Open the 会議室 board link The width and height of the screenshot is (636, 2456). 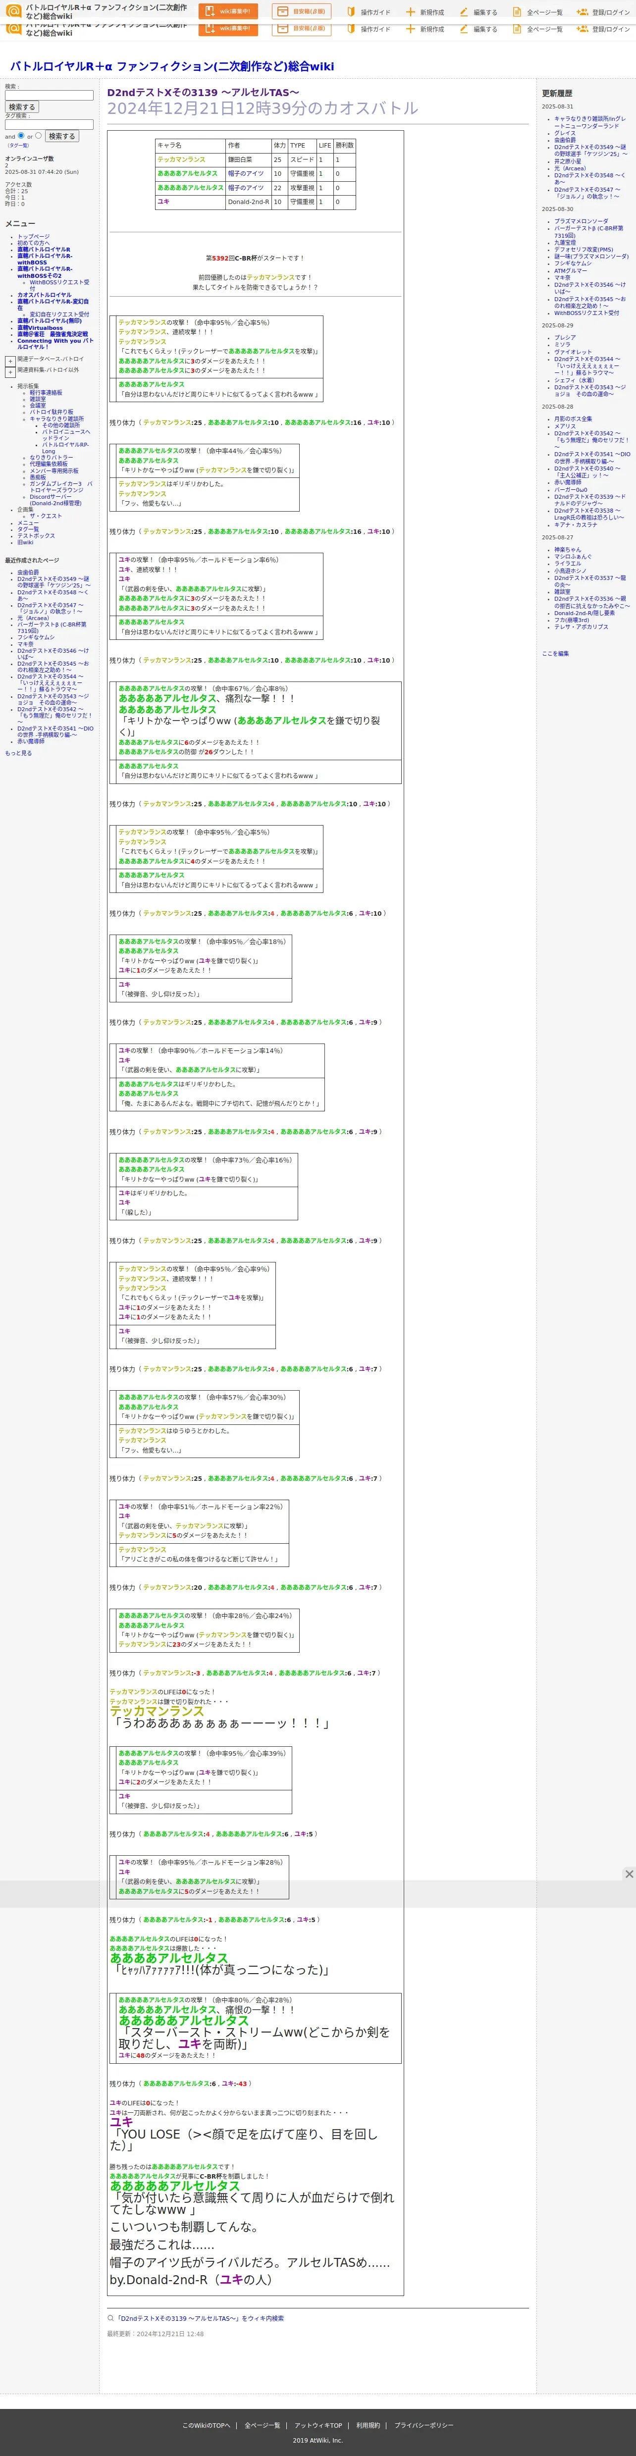[37, 405]
